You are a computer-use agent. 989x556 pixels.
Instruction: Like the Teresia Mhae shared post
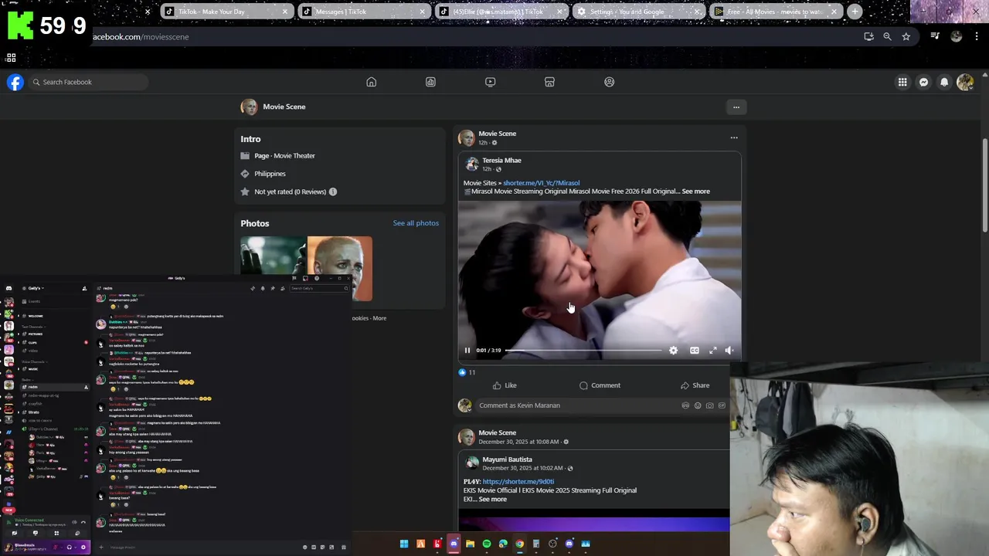point(505,385)
